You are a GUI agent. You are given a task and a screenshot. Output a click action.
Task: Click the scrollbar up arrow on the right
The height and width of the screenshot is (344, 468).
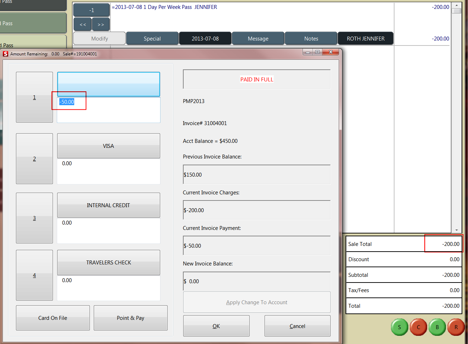point(456,6)
